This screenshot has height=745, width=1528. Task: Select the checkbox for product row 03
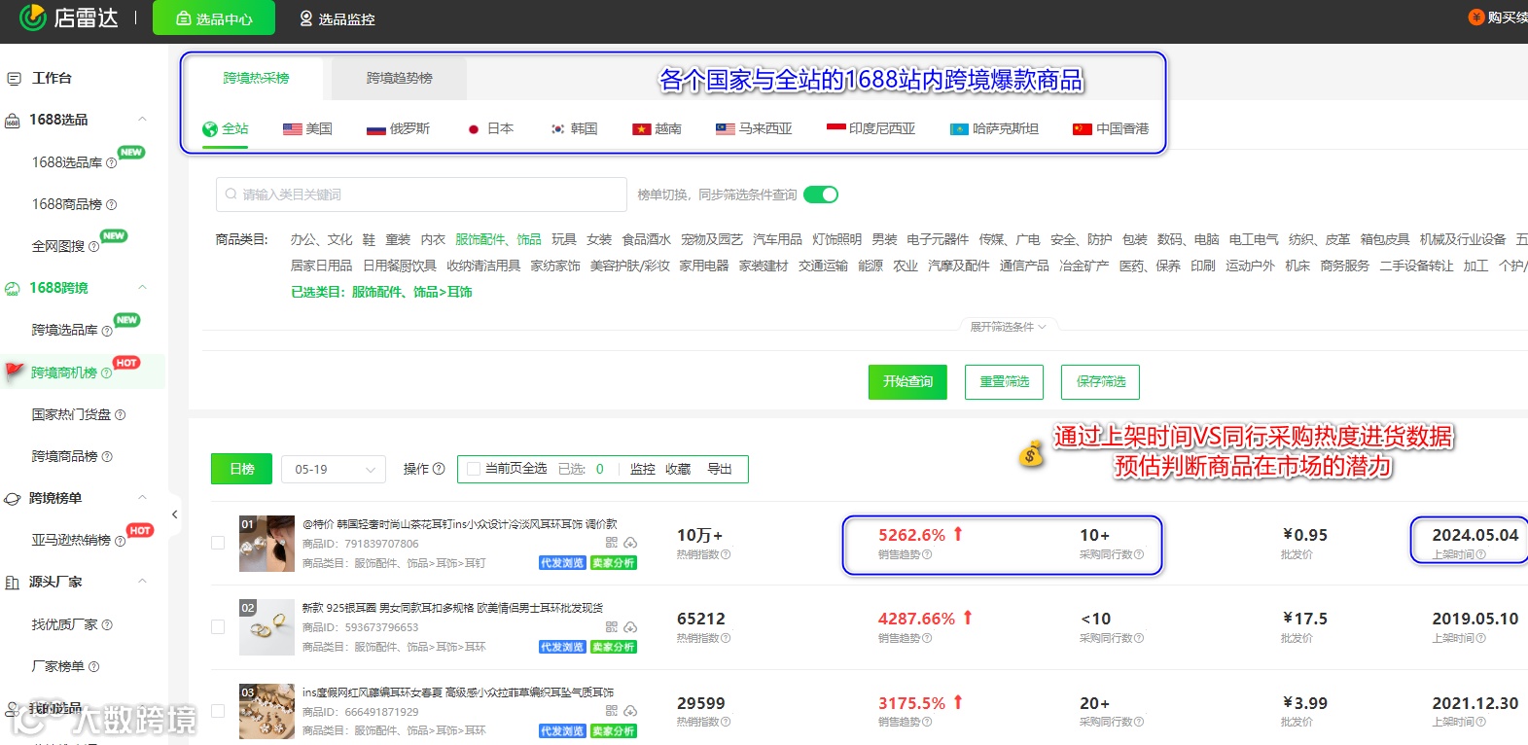218,711
